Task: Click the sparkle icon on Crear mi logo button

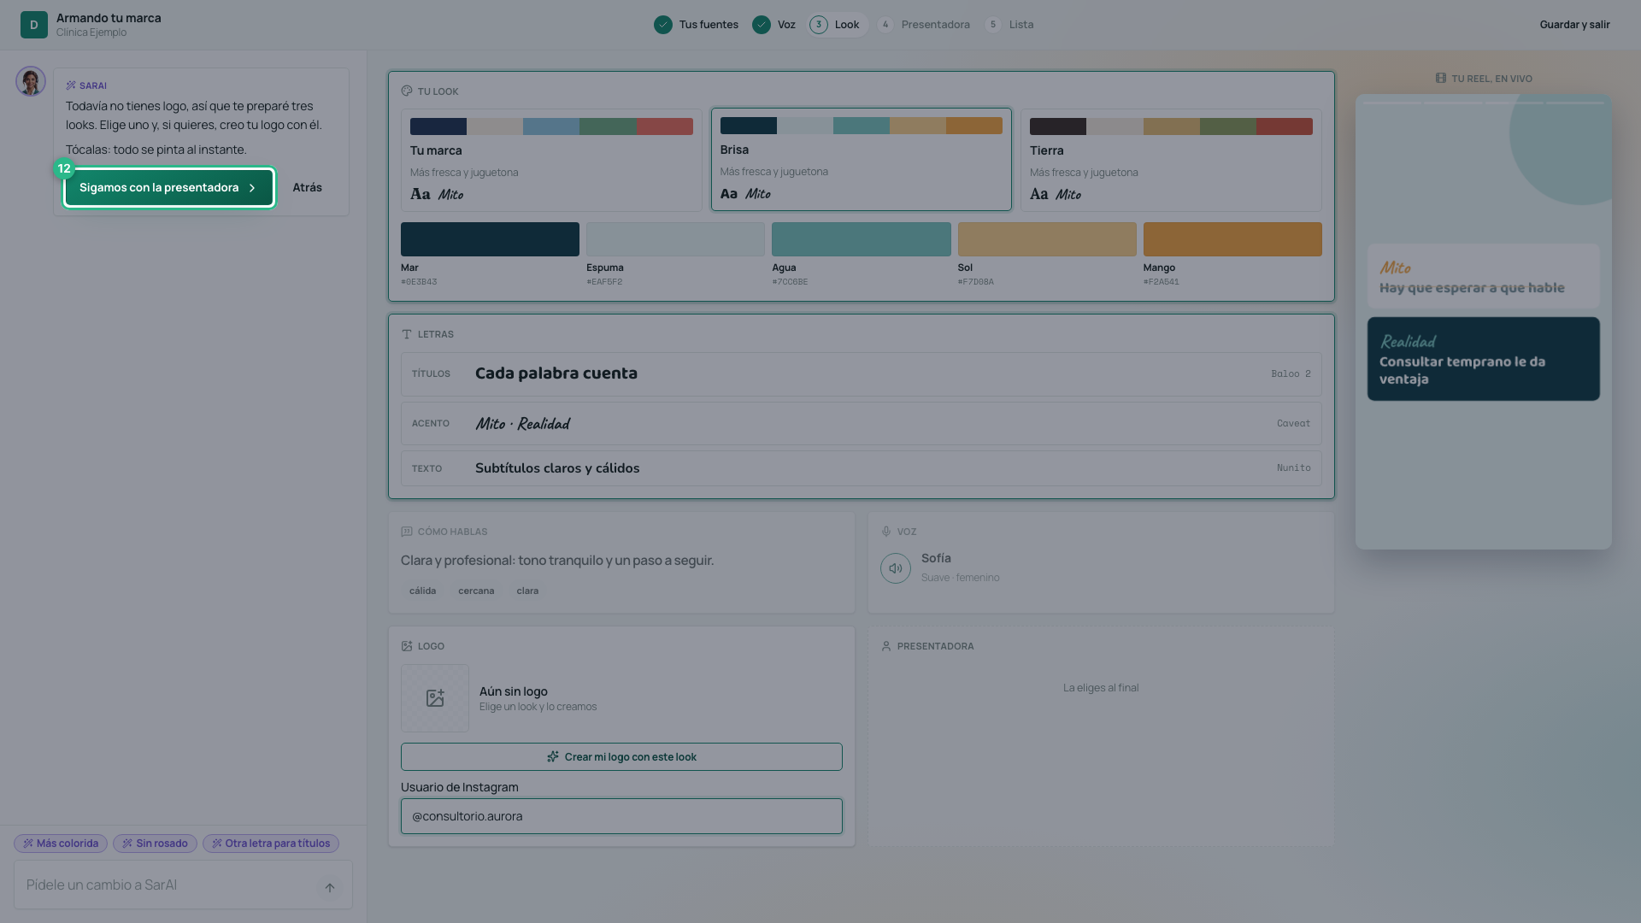Action: click(x=553, y=756)
